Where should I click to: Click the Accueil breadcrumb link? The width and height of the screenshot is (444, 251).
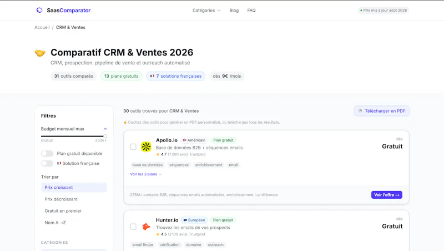(x=42, y=27)
